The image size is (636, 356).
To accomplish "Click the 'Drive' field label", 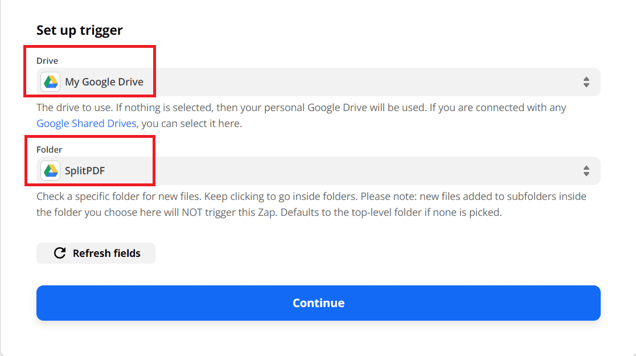I will (47, 61).
